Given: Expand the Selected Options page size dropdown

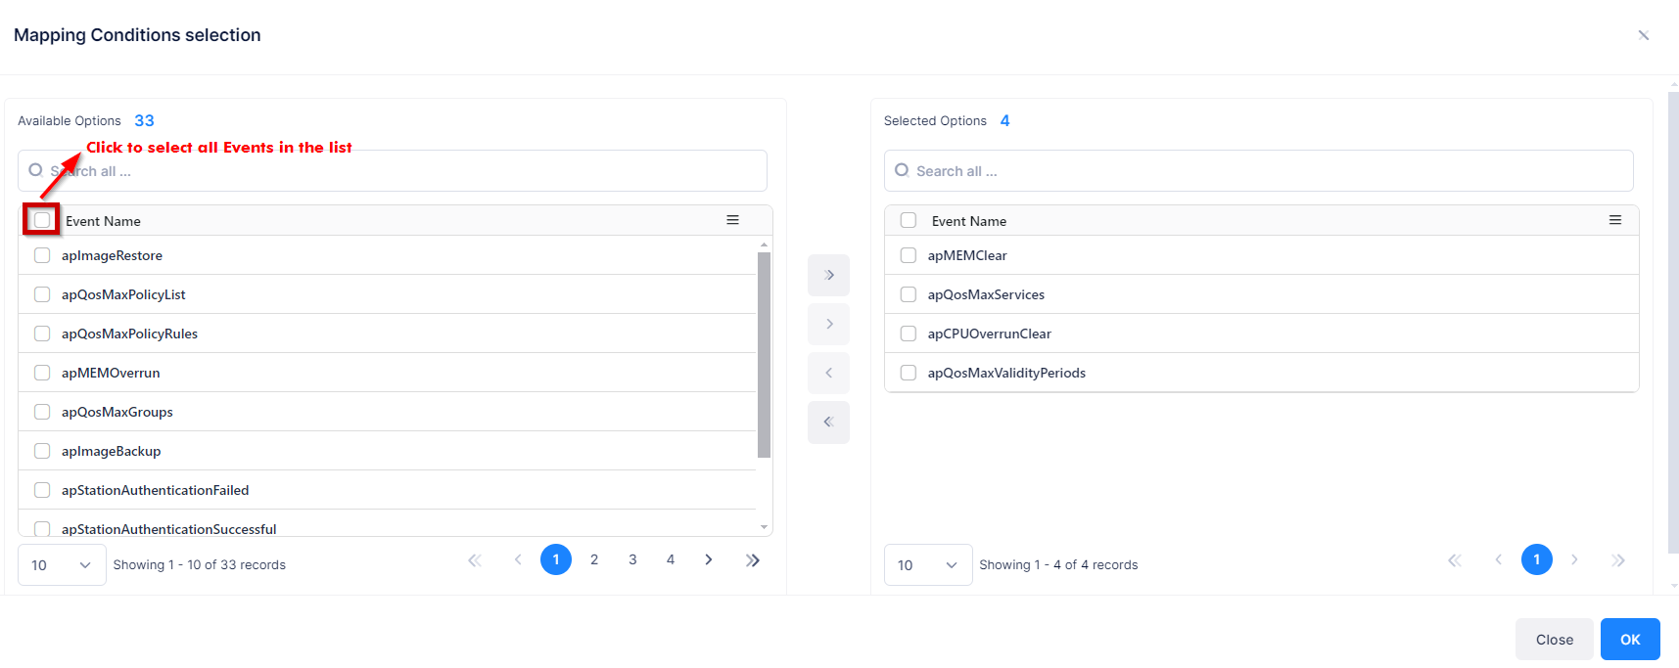Looking at the screenshot, I should click(x=927, y=565).
